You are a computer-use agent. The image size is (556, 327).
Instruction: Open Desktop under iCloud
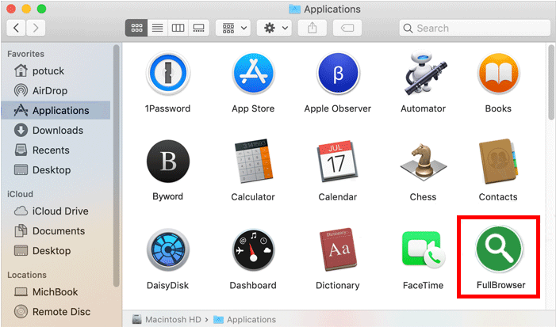coord(57,250)
